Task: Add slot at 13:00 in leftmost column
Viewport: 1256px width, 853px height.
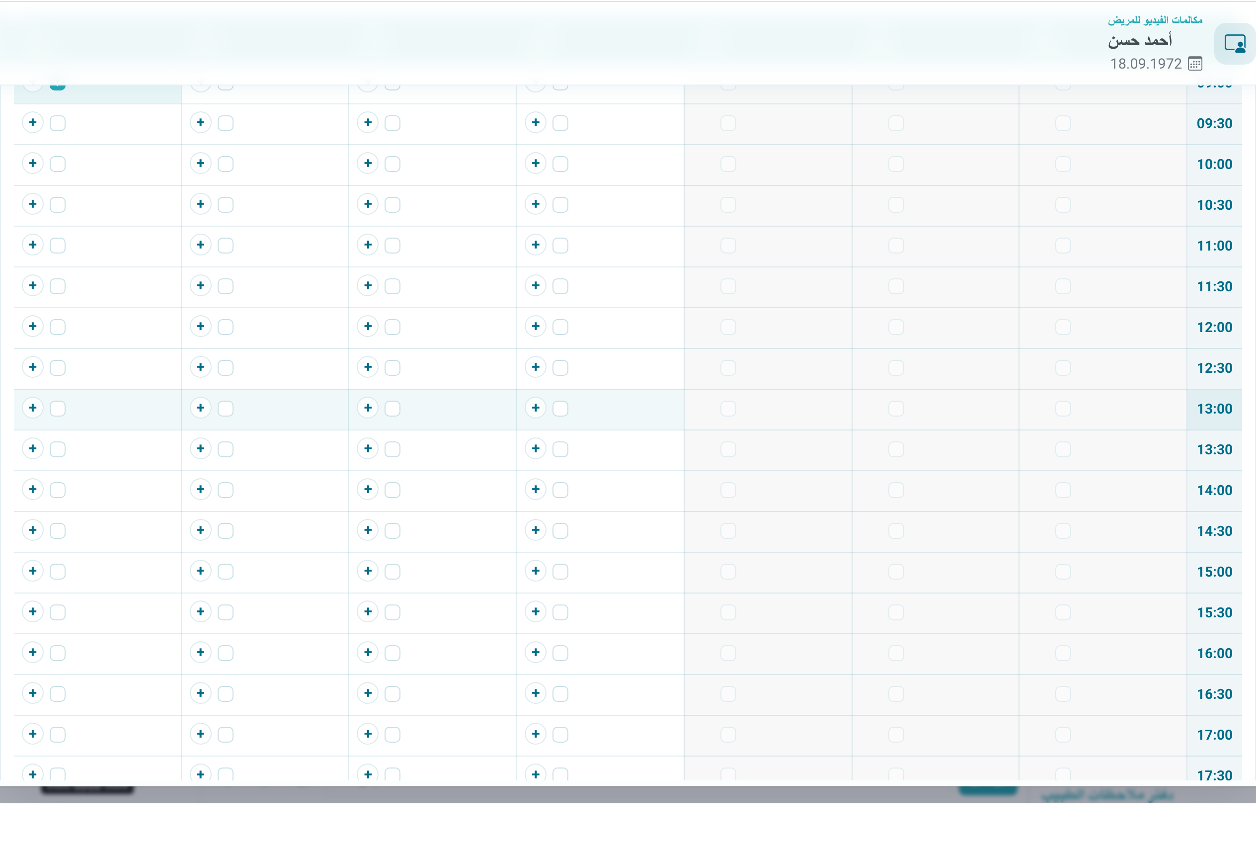Action: (33, 408)
